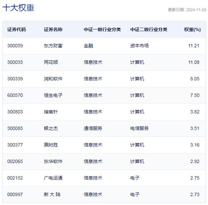Click the update date 2024-11-28
The image size is (208, 205).
click(196, 10)
